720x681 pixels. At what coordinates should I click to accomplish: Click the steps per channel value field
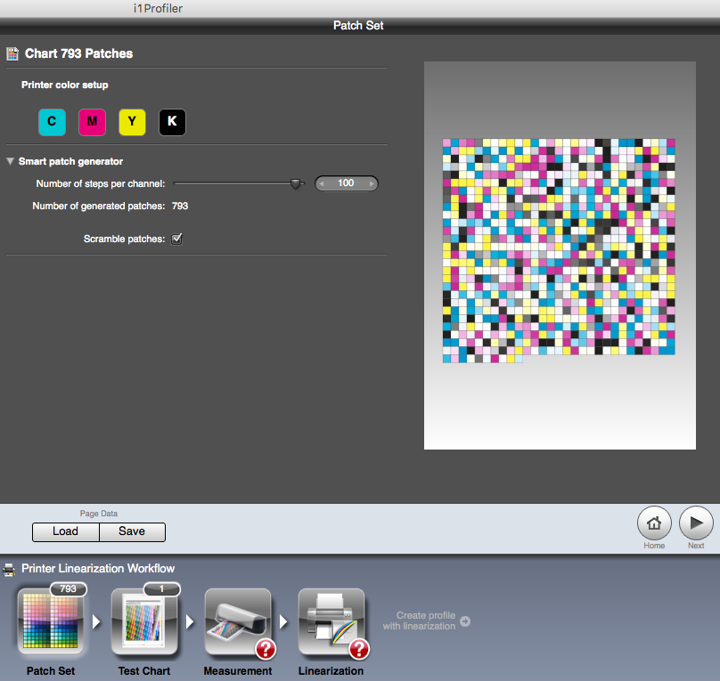(347, 183)
